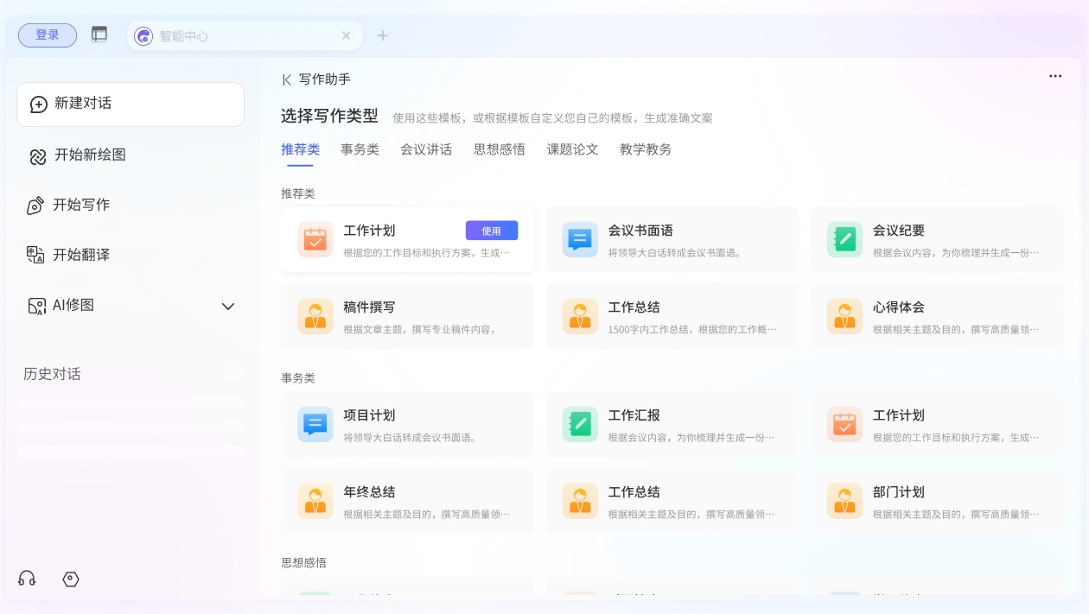1089x614 pixels.
Task: Click the AI修图 image icon
Action: 36,307
